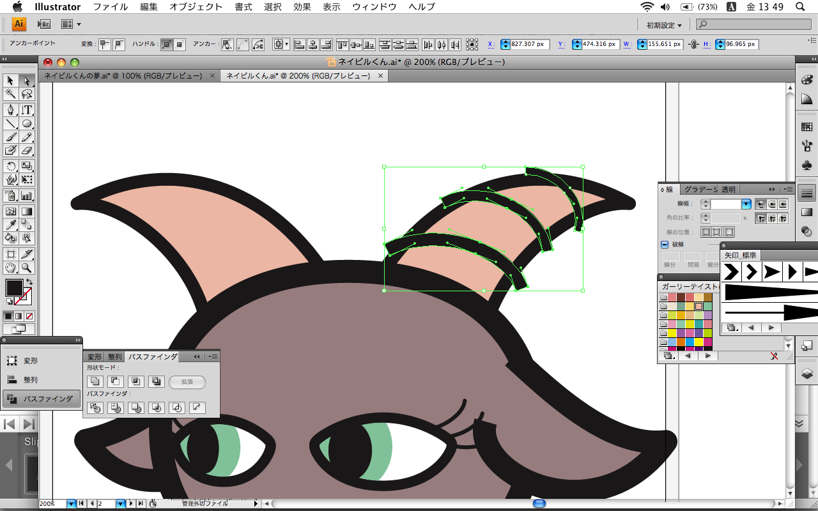The image size is (818, 511).
Task: Set the fill to None in the toolbox
Action: [x=29, y=316]
